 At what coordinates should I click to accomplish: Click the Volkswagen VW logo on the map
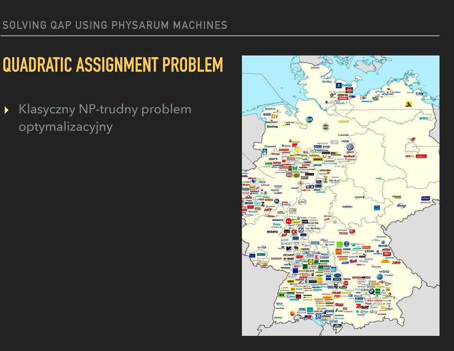350,147
